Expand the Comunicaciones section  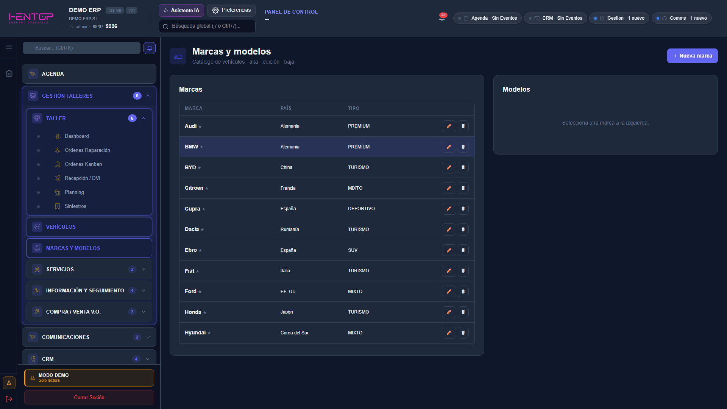(148, 337)
